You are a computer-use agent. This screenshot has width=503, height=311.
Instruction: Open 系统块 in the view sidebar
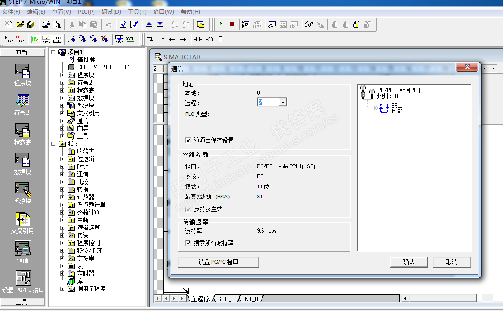click(x=22, y=193)
